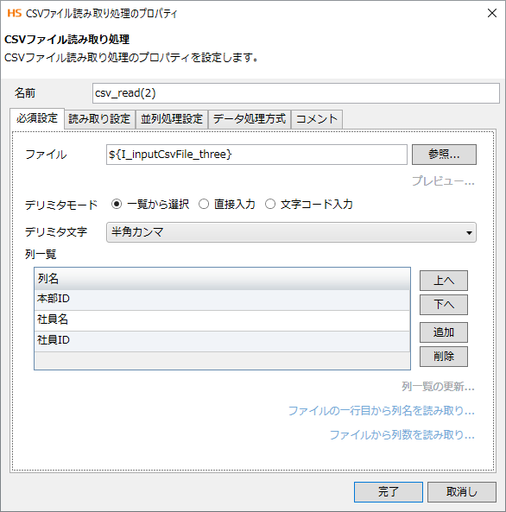
Task: Open the 読み取り設定 tab
Action: pos(99,119)
